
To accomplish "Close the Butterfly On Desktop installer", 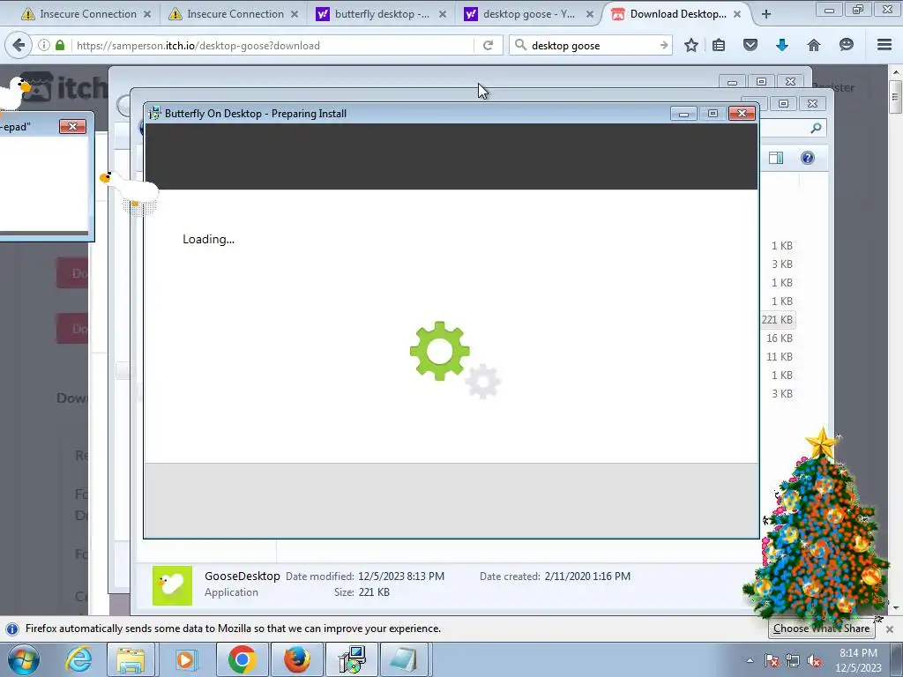I will pyautogui.click(x=742, y=114).
